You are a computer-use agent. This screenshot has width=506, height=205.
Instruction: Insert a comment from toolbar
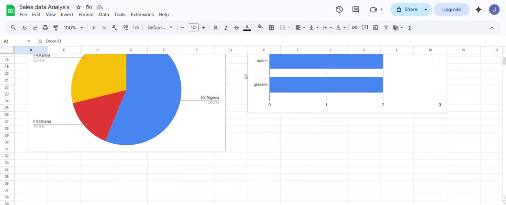(365, 28)
